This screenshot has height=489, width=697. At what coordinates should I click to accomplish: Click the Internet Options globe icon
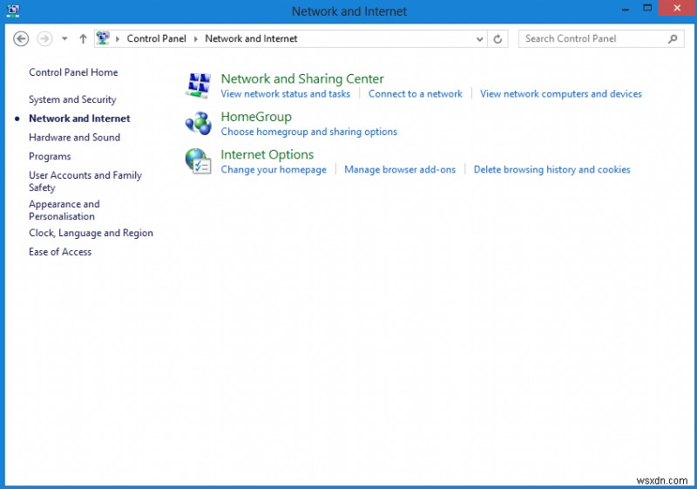tap(199, 161)
